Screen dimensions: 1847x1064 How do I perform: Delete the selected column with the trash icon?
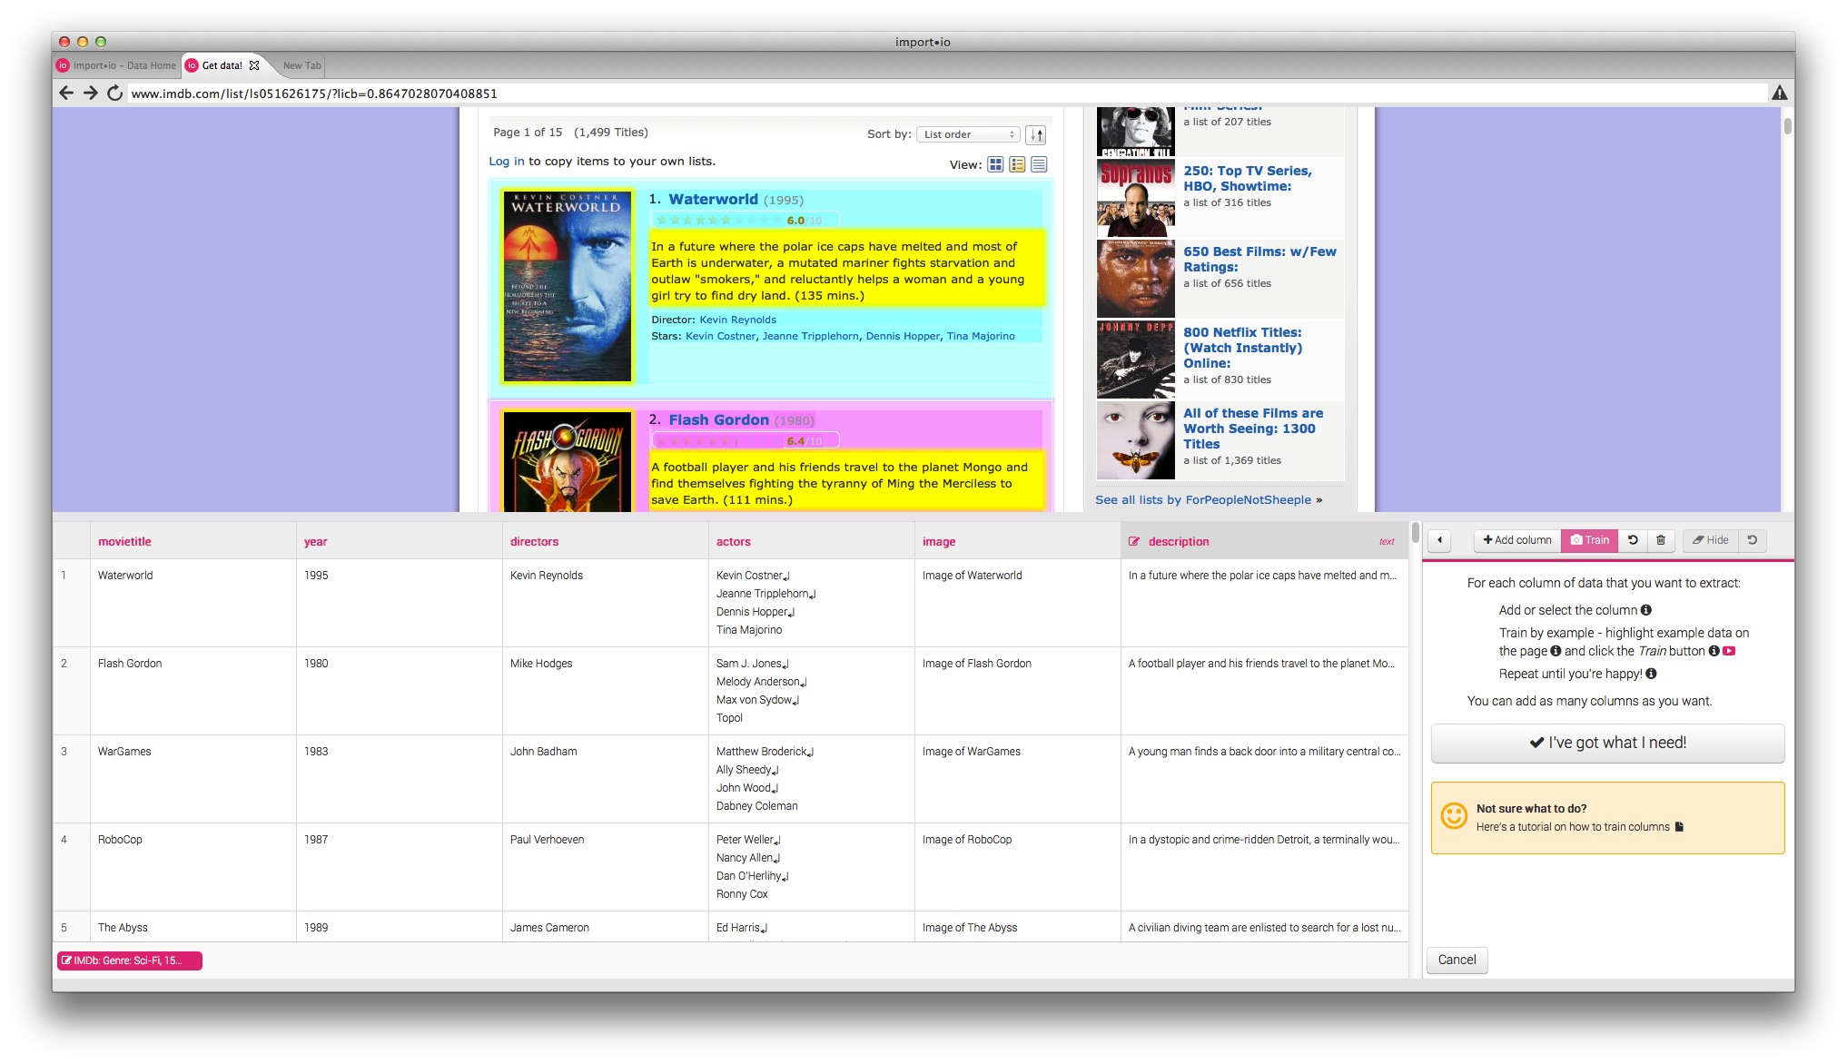1661,540
